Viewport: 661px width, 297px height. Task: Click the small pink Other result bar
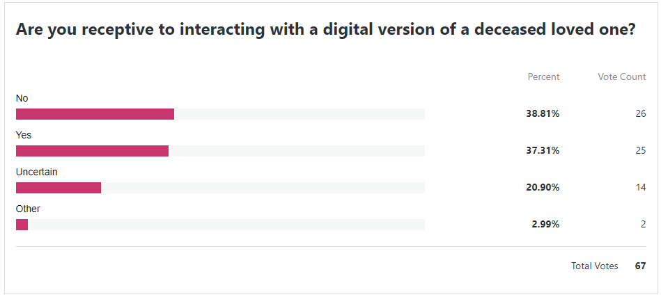click(22, 225)
